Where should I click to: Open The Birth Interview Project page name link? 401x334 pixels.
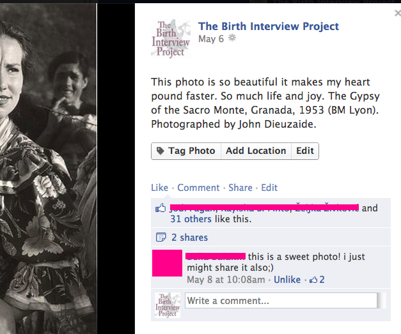coord(269,26)
